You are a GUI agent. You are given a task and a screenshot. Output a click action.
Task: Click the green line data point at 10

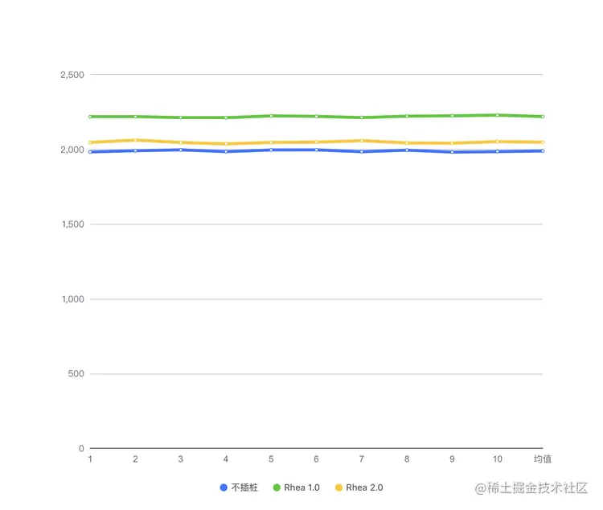(498, 115)
